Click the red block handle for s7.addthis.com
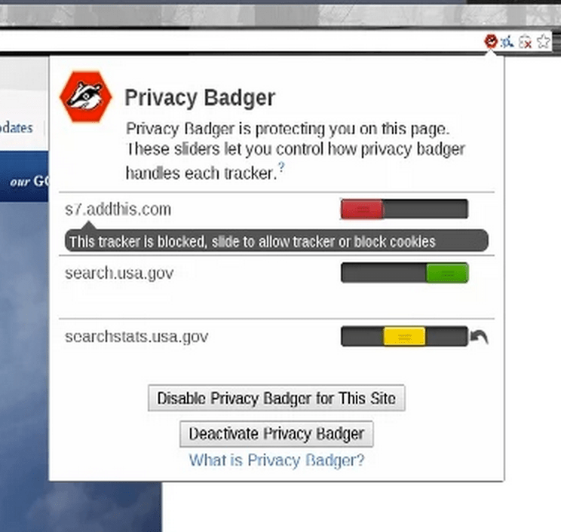561x532 pixels. coord(362,209)
